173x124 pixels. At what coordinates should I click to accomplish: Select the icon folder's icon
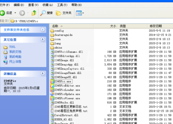(52, 39)
